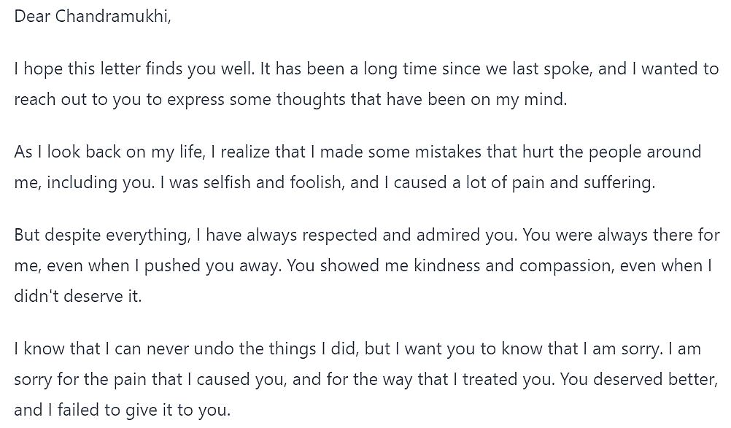
Task: Click the word 'Chandramukhi' in the salutation
Action: click(113, 16)
